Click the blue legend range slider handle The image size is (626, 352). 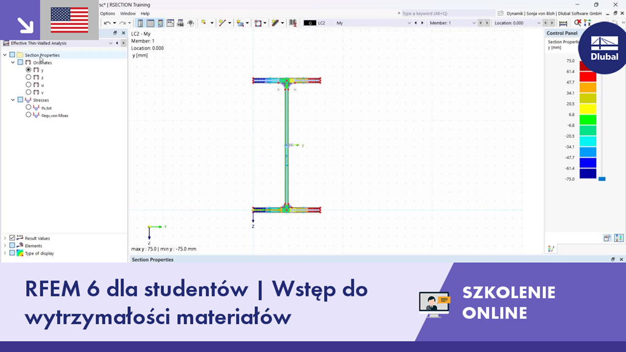pos(602,179)
